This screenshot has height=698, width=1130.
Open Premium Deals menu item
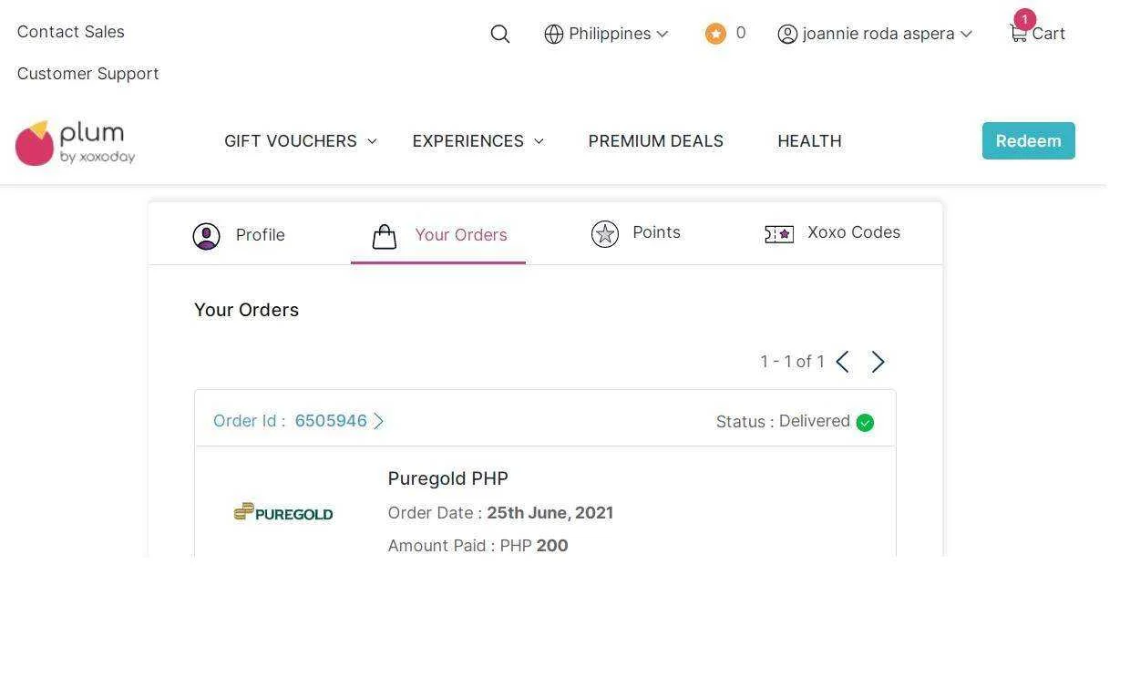click(x=656, y=141)
